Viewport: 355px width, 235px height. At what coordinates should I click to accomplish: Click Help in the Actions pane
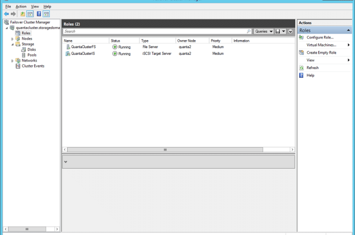tap(310, 75)
